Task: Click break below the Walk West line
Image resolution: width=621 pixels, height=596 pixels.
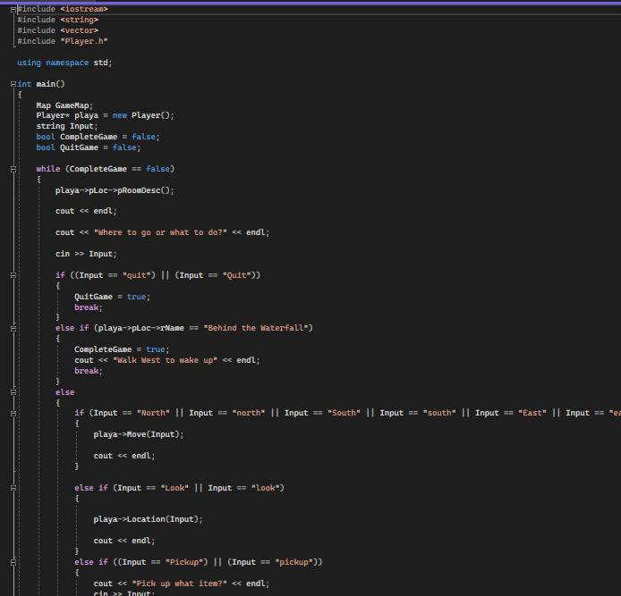Action: [x=89, y=371]
